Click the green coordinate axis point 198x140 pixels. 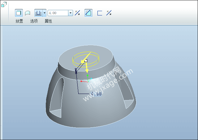87,75
